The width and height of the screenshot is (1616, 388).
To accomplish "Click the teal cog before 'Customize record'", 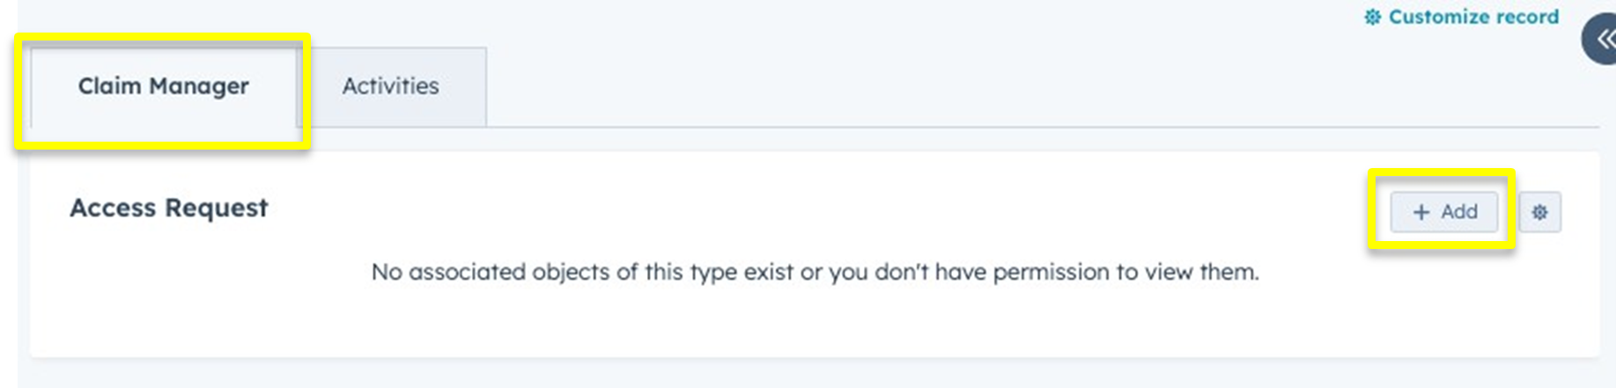I will coord(1372,17).
